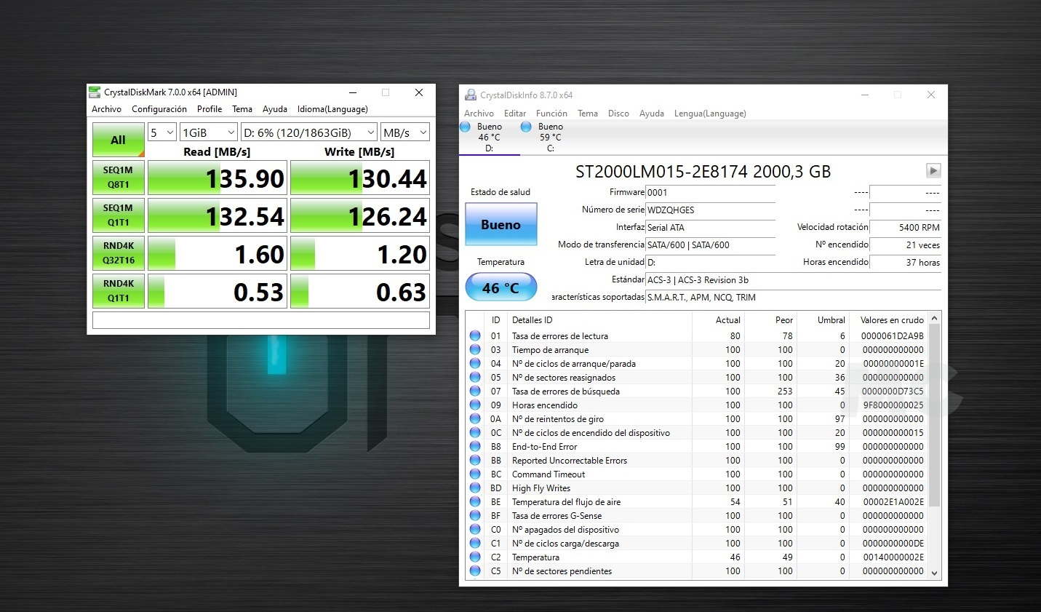Image resolution: width=1041 pixels, height=612 pixels.
Task: Click status icon for Tasa de errores de lectura
Action: (475, 336)
